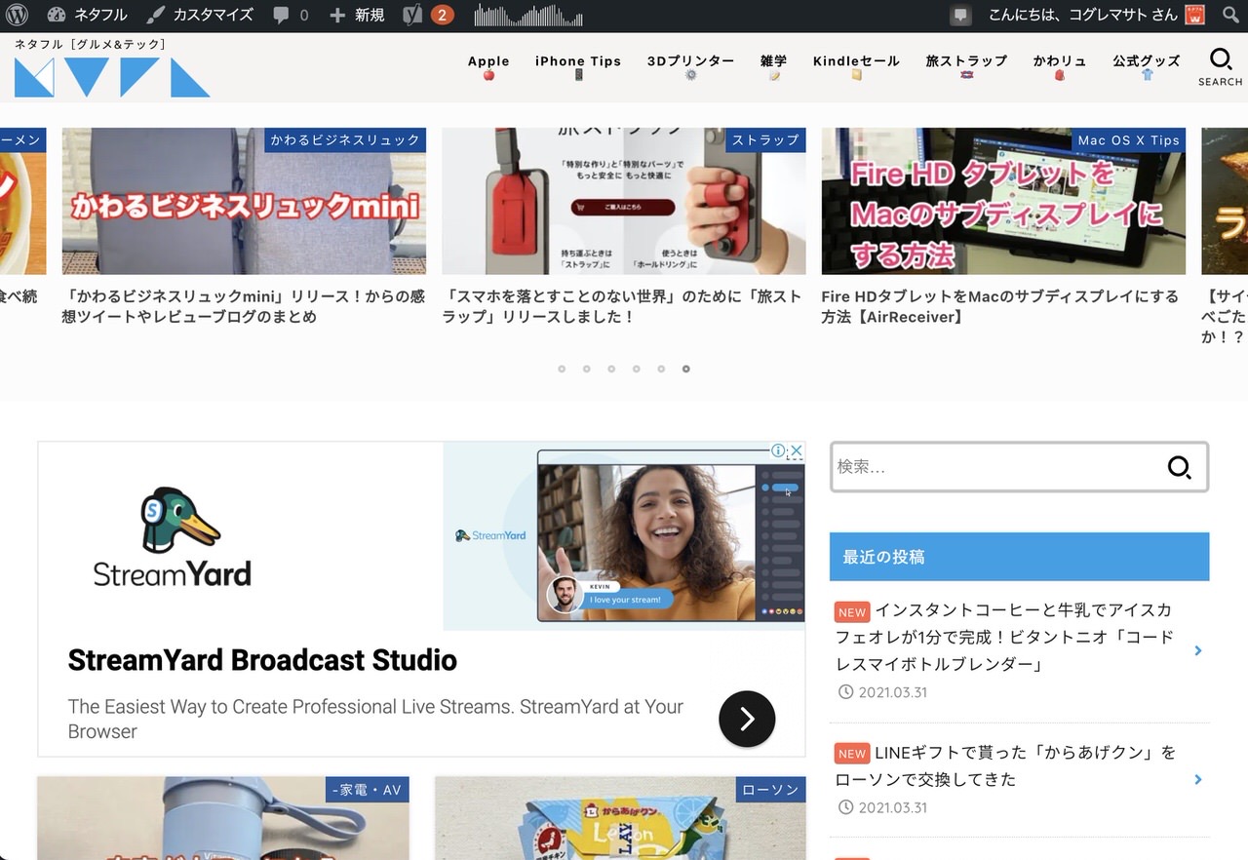Select the fourth carousel pagination dot

(636, 369)
